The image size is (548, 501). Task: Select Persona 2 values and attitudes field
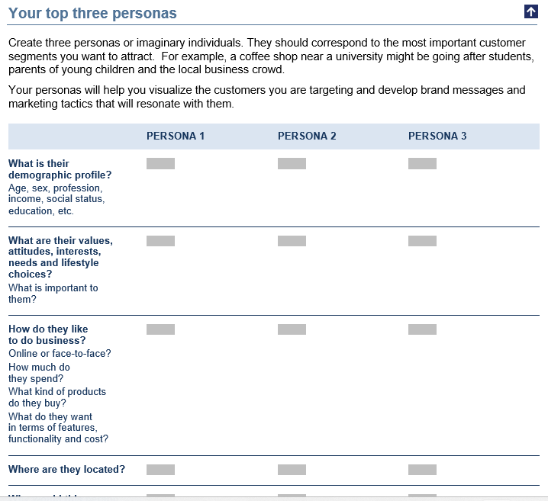tap(292, 241)
